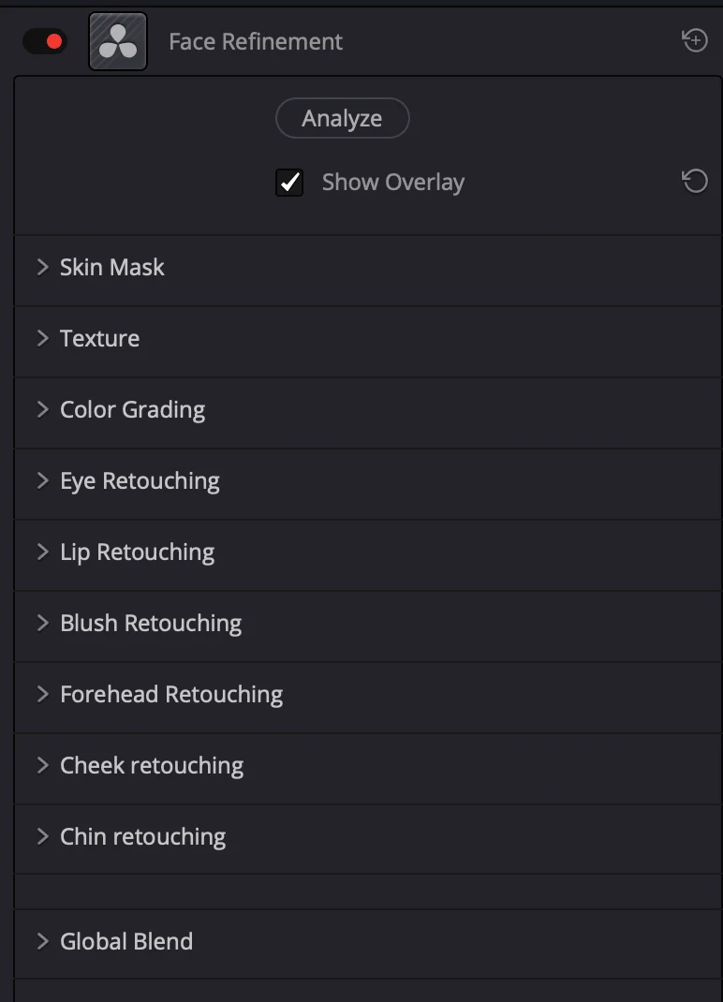This screenshot has width=723, height=1002.
Task: Expand the Cheek retouching arrow
Action: pos(43,766)
